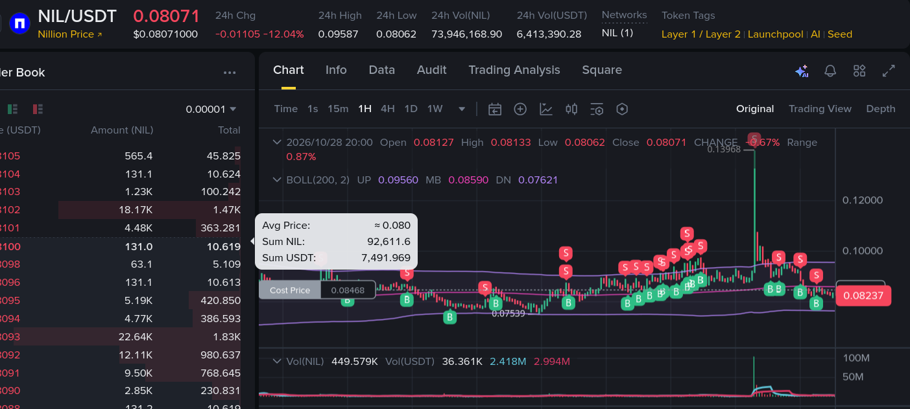Click order book row with amount 4.77K

tap(121, 319)
